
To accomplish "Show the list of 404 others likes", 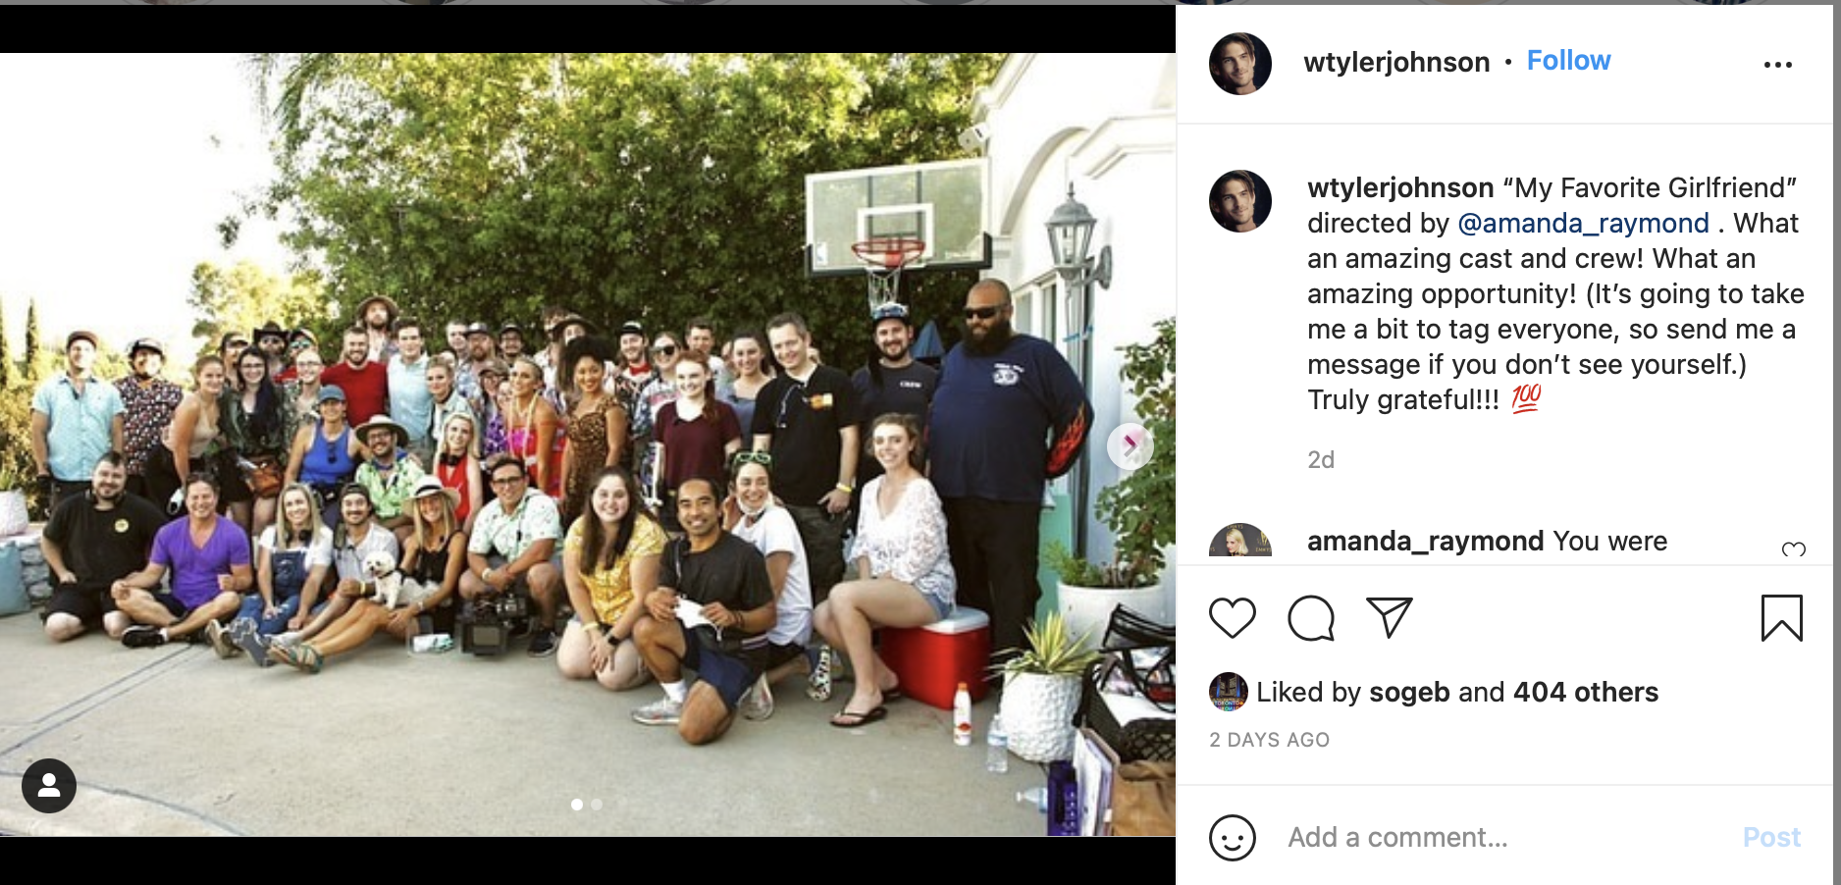I will (1586, 693).
